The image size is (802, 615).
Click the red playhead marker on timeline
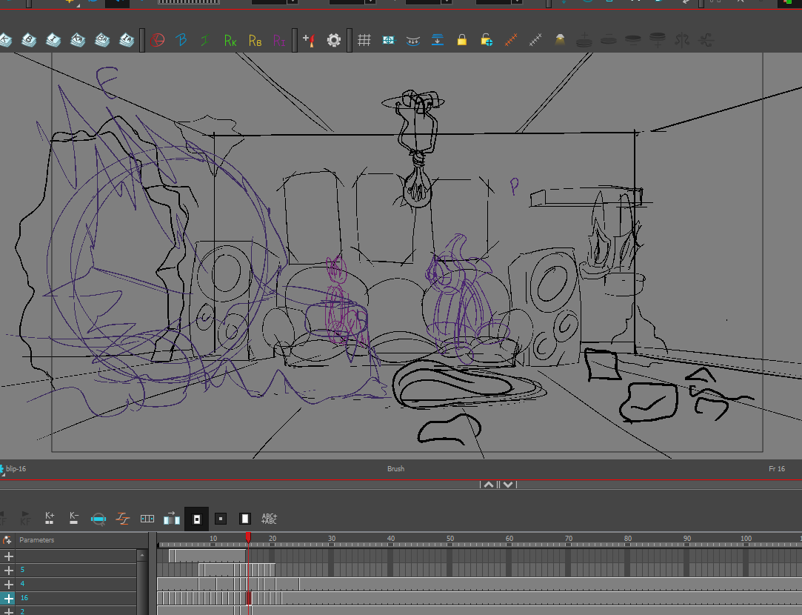pos(248,537)
